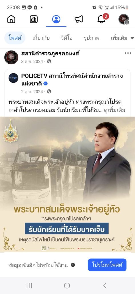This screenshot has width=135, height=294.
Task: Switch to the เกี่ยวกับ tab
Action: (41, 38)
